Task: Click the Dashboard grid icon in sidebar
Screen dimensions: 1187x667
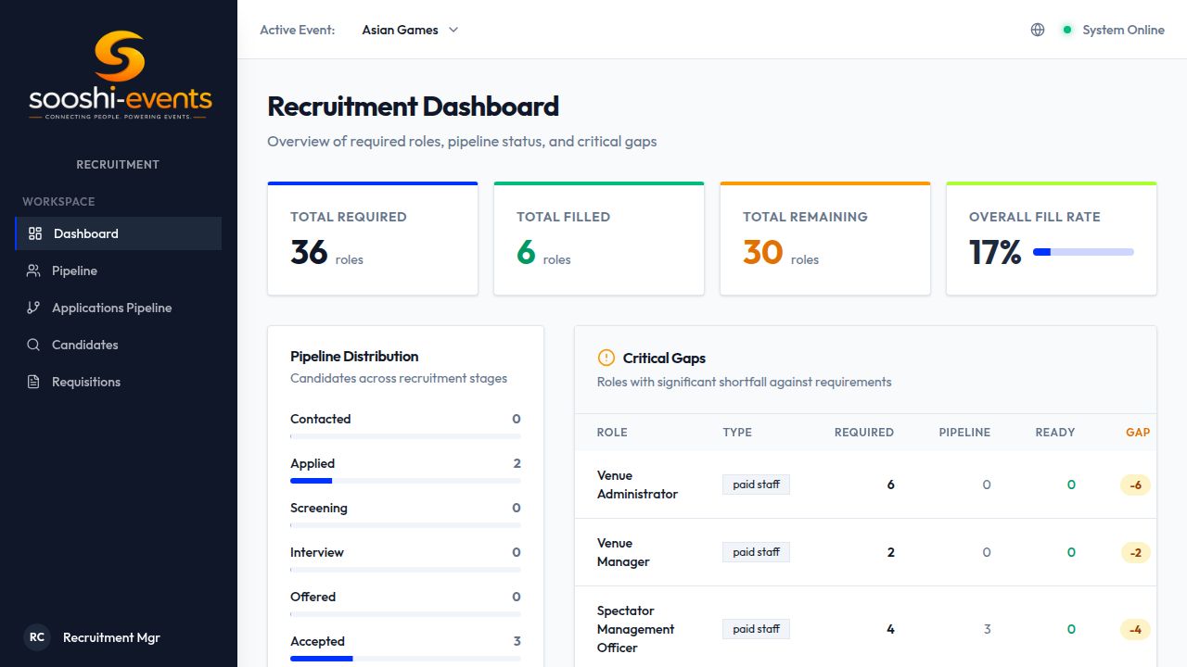Action: click(x=35, y=233)
